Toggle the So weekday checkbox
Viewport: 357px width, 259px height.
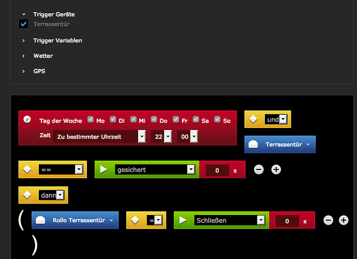(217, 119)
